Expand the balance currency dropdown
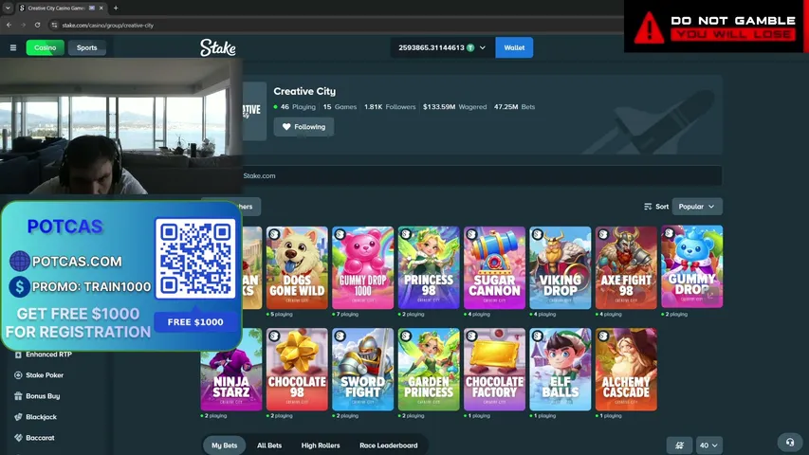809x455 pixels. pos(483,47)
